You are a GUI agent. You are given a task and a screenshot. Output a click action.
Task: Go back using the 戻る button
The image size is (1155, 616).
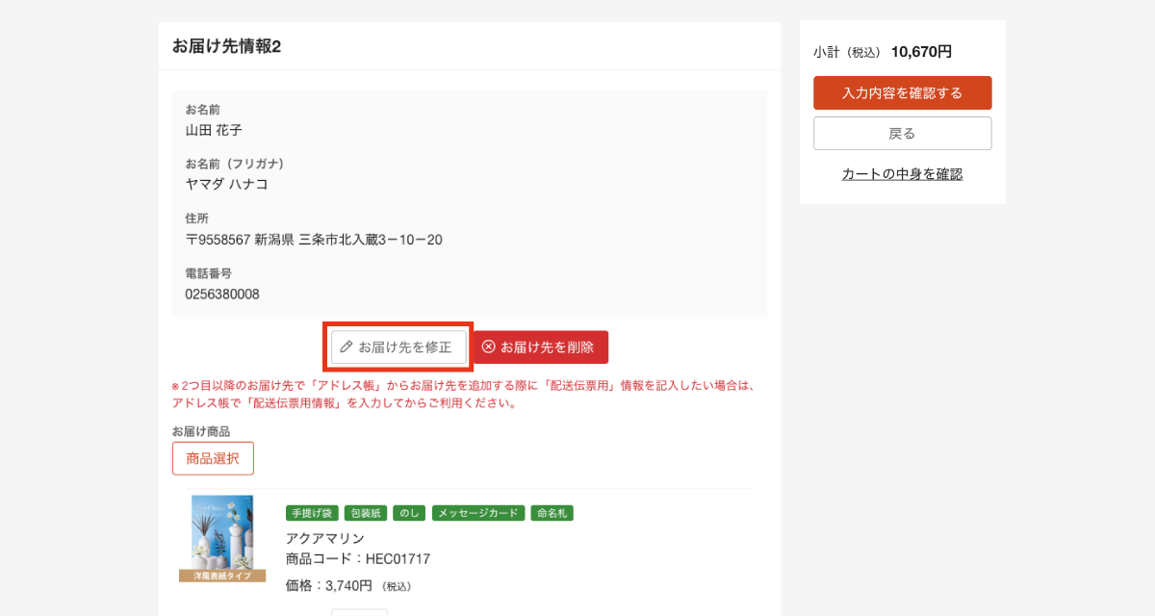(902, 134)
